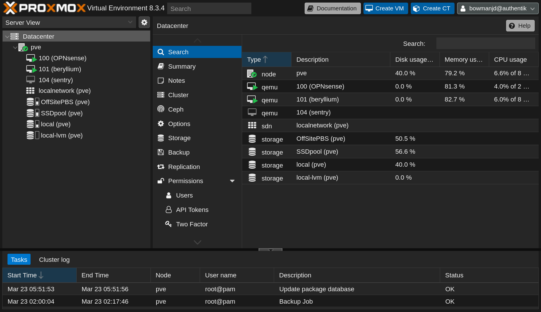Click the Create VM button
The image size is (541, 312).
coord(385,8)
